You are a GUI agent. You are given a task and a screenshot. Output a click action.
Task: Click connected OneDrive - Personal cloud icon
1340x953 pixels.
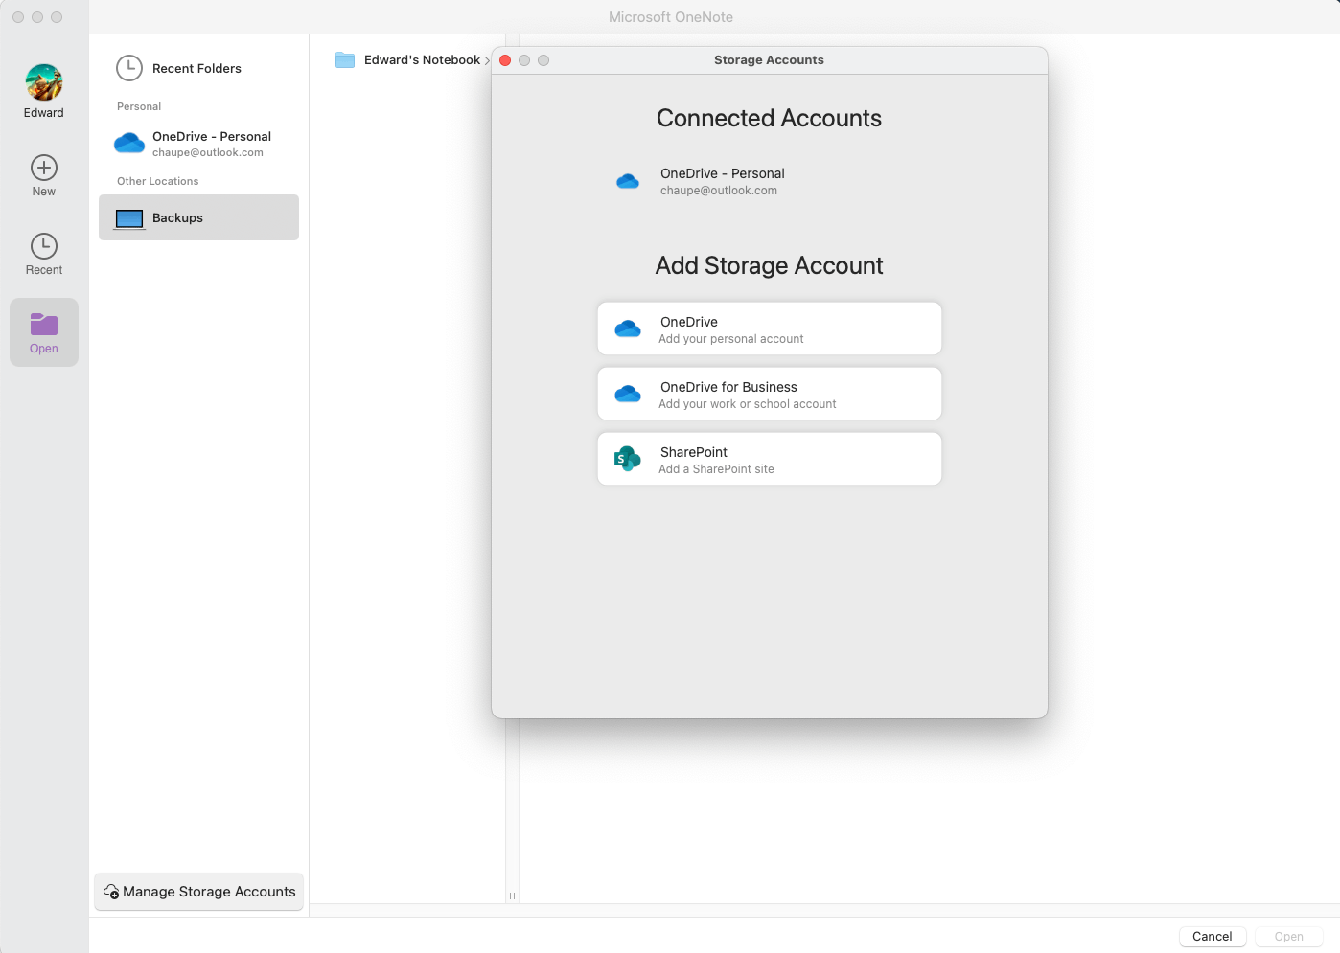click(x=628, y=181)
